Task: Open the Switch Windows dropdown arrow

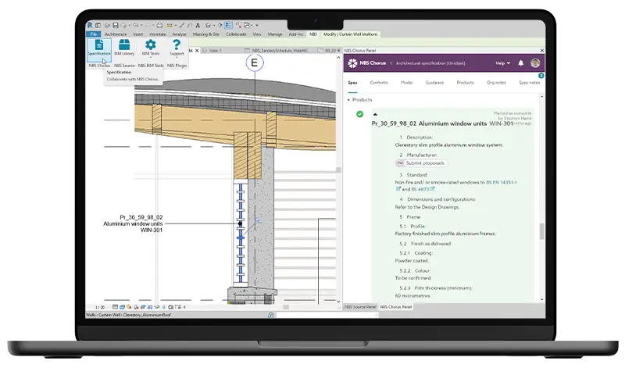Action: (252, 25)
